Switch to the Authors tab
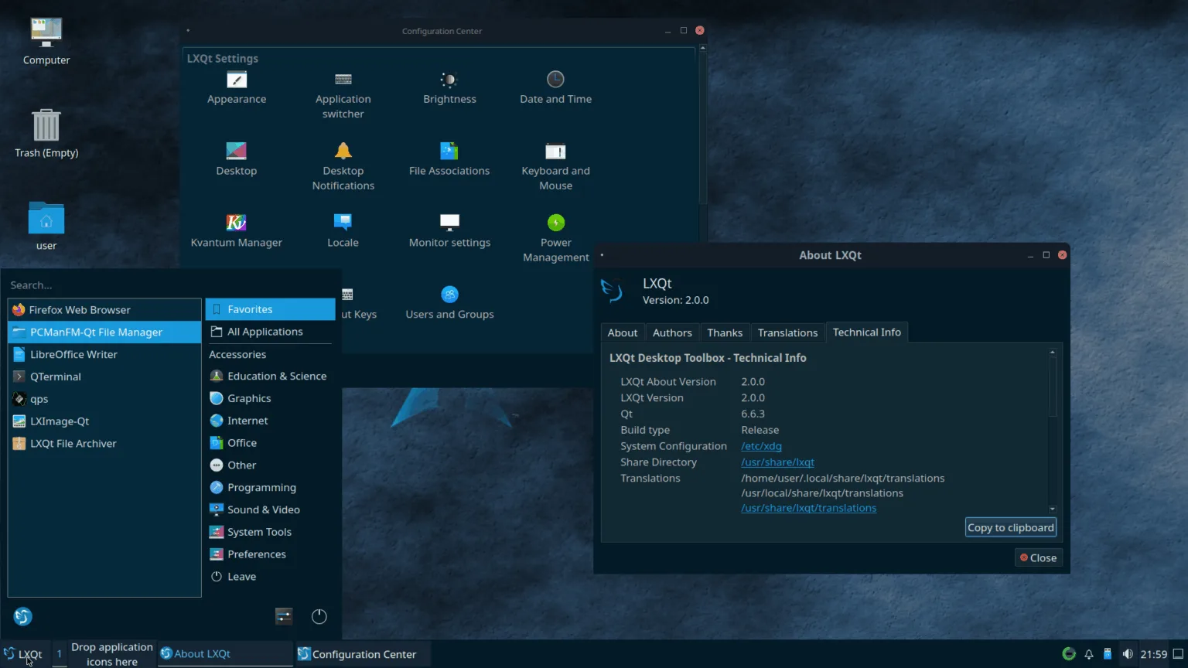The image size is (1188, 668). click(671, 332)
